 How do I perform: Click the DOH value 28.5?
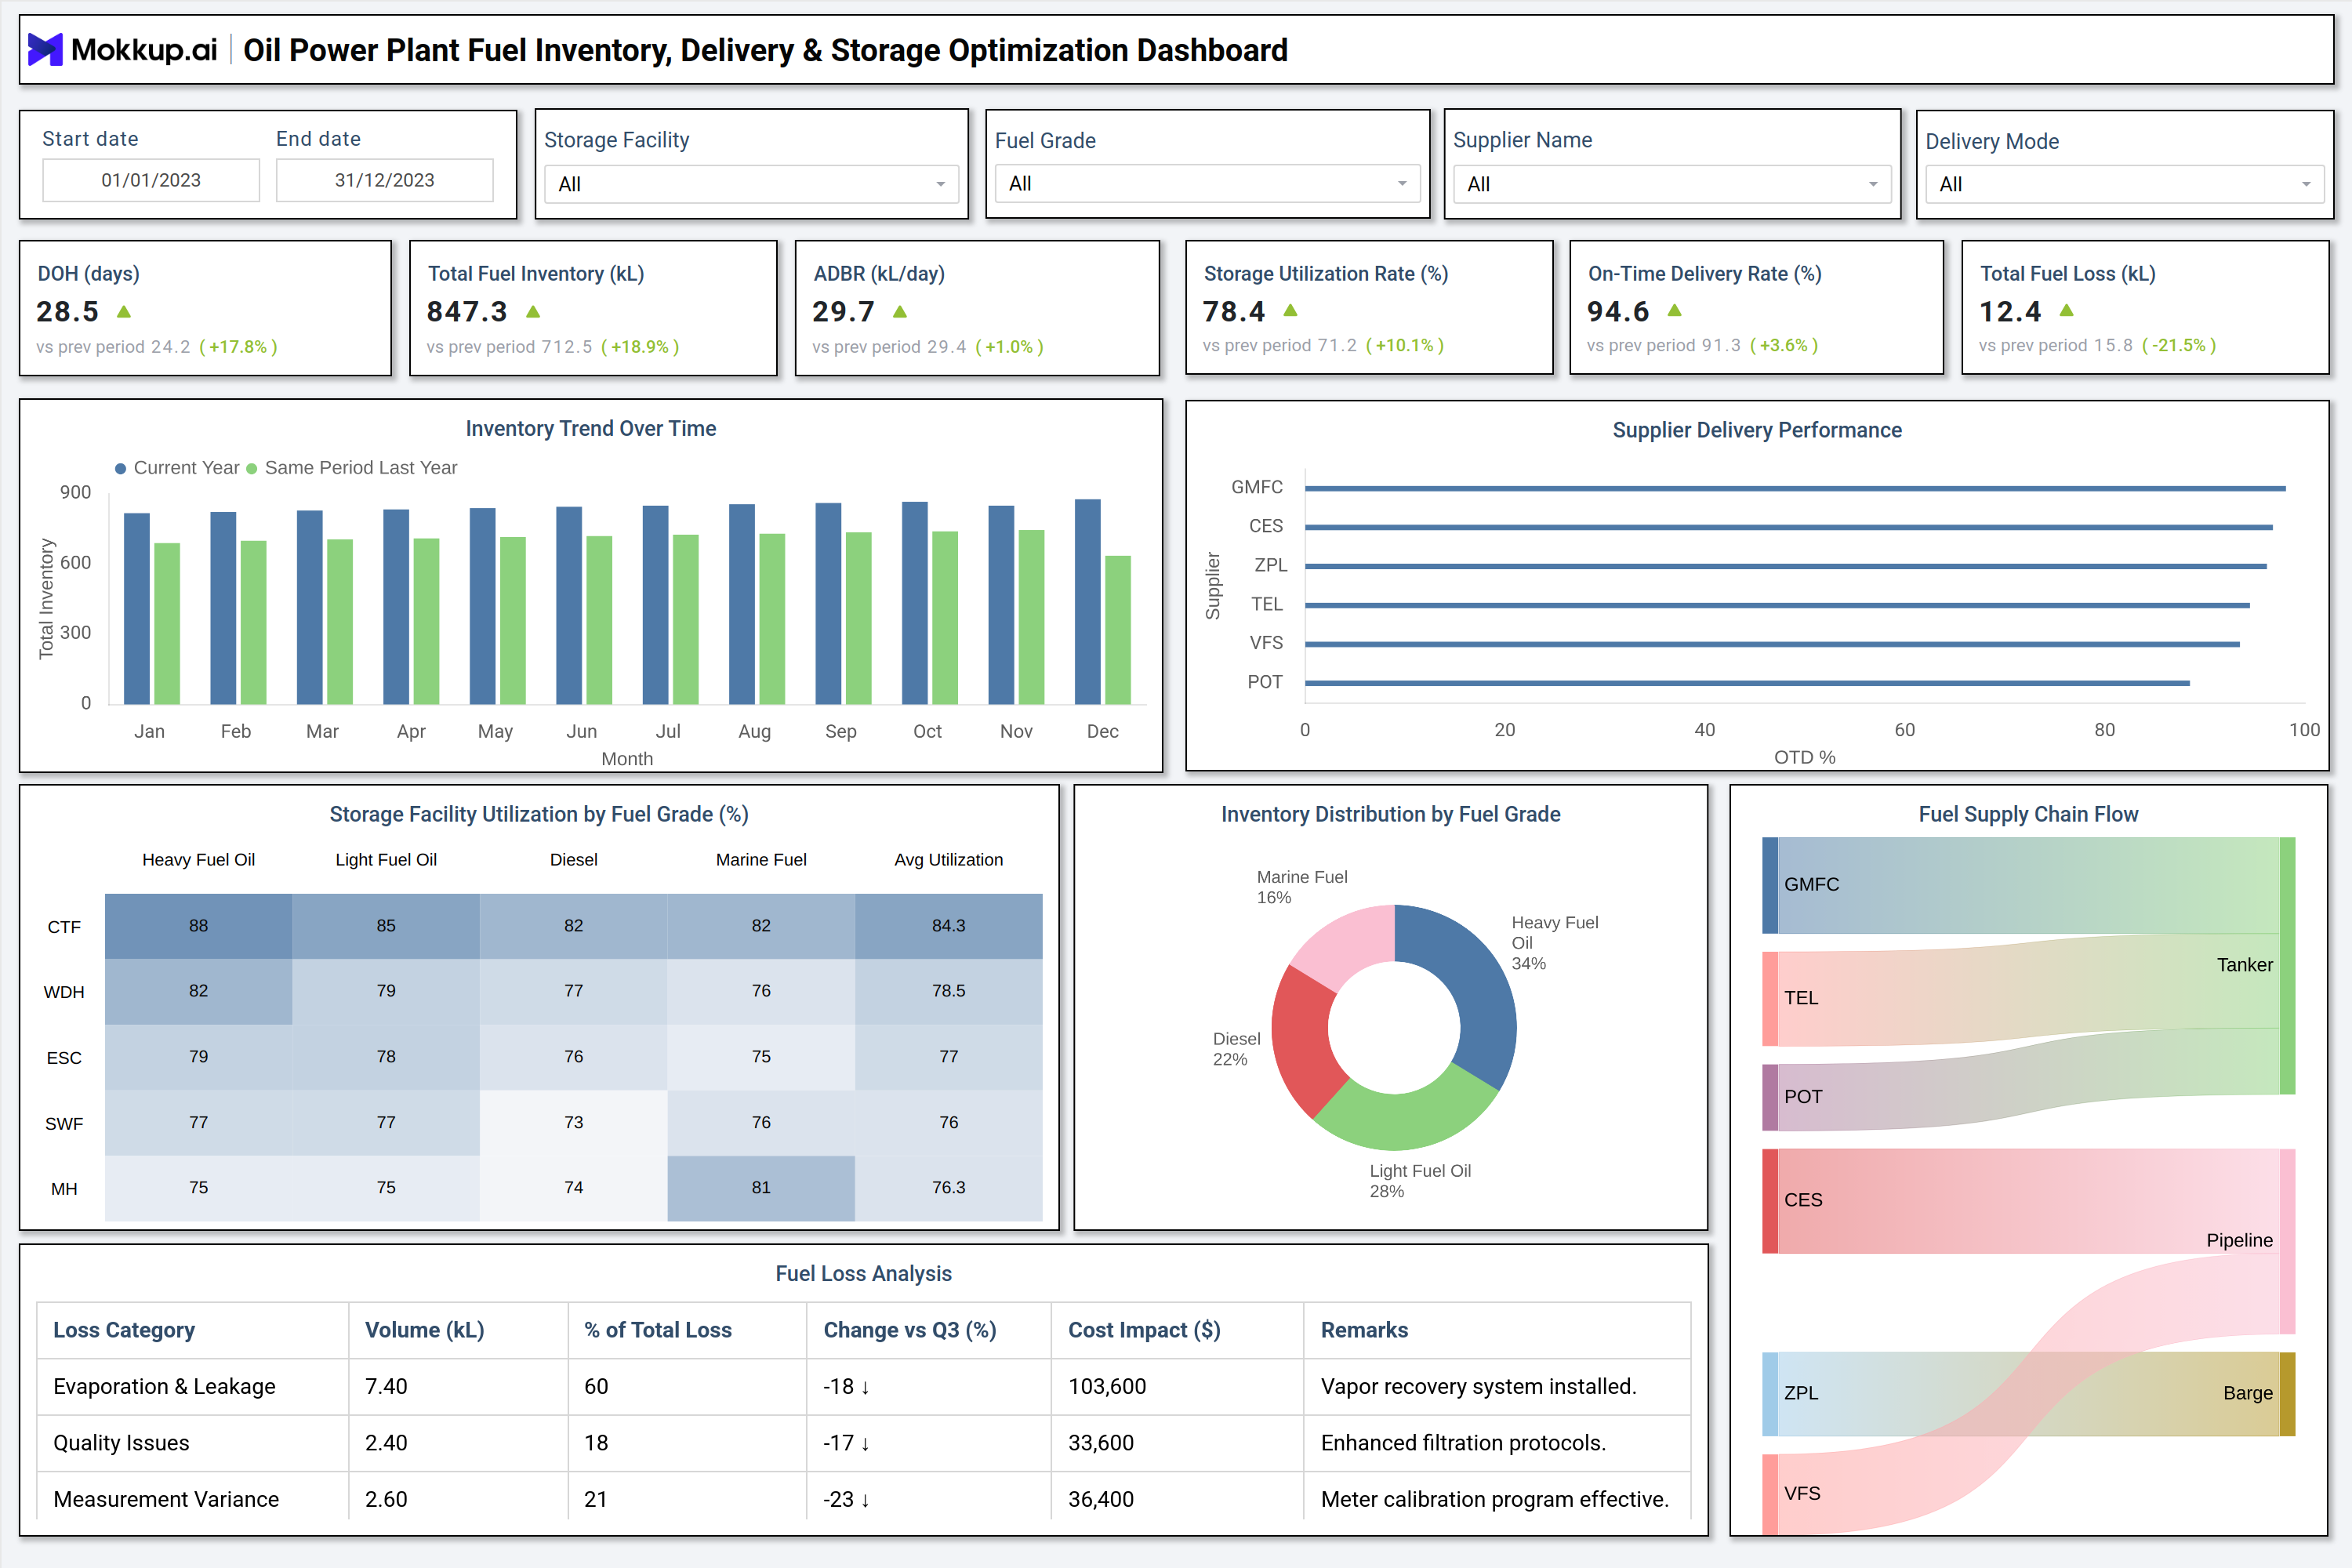point(68,312)
